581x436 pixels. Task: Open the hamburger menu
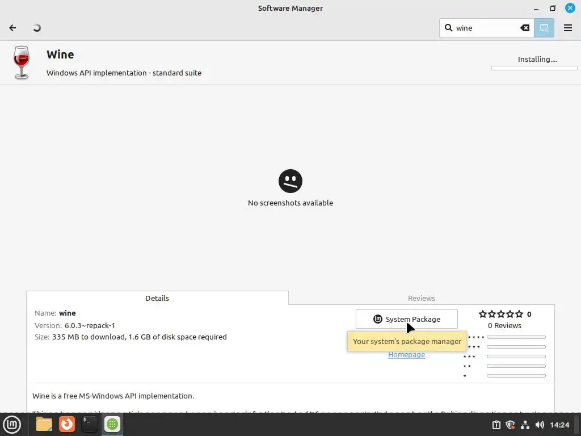coord(567,28)
